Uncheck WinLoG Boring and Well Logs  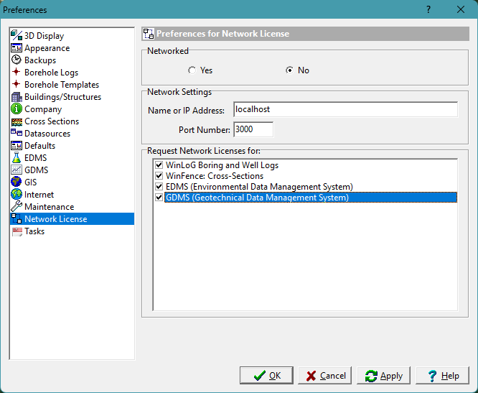[x=159, y=165]
